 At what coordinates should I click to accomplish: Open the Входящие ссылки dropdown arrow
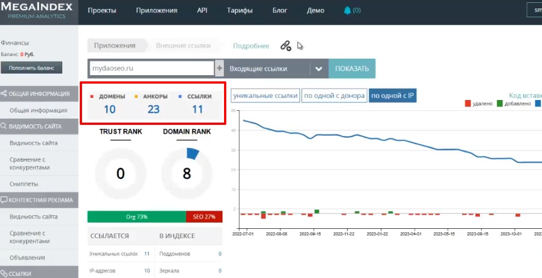pyautogui.click(x=319, y=69)
